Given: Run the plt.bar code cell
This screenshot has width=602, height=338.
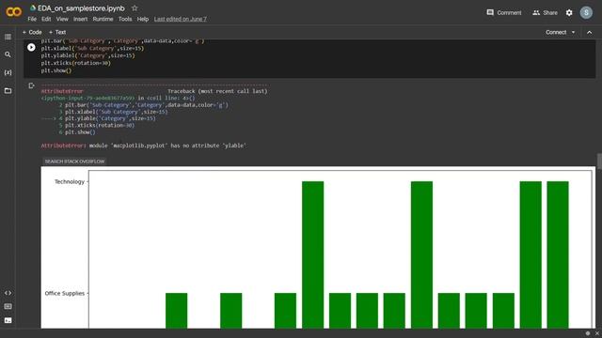Looking at the screenshot, I should pos(31,47).
